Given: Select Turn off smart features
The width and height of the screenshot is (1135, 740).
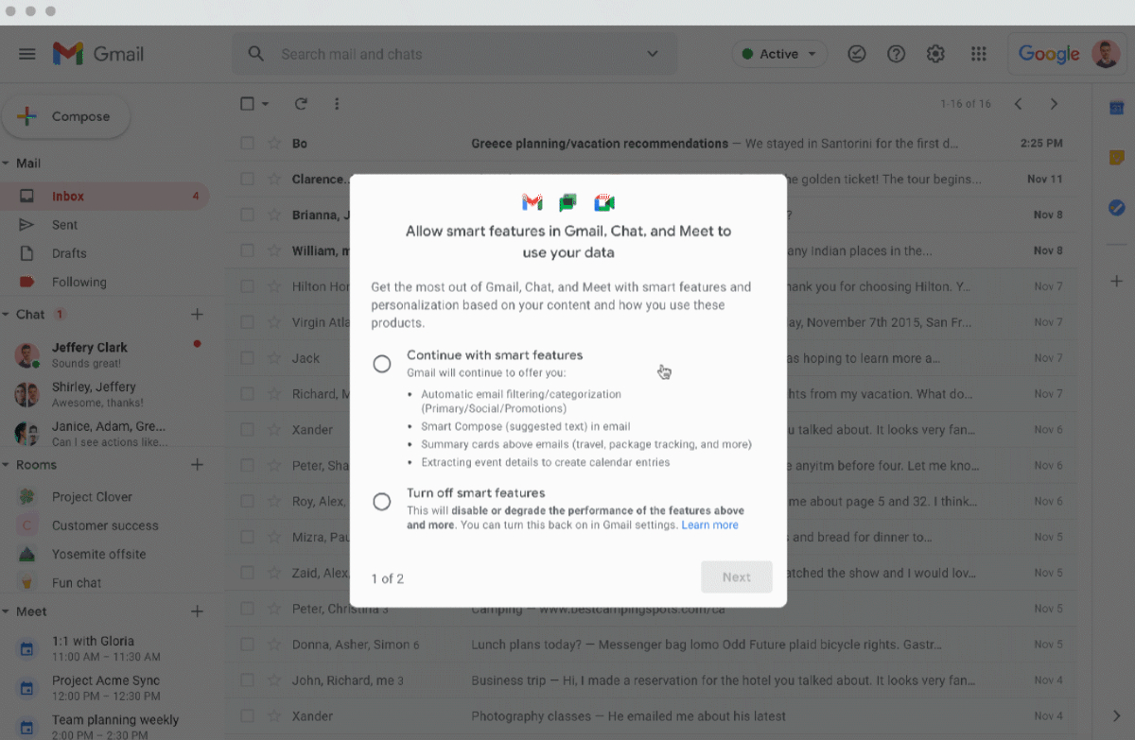Looking at the screenshot, I should (x=382, y=502).
